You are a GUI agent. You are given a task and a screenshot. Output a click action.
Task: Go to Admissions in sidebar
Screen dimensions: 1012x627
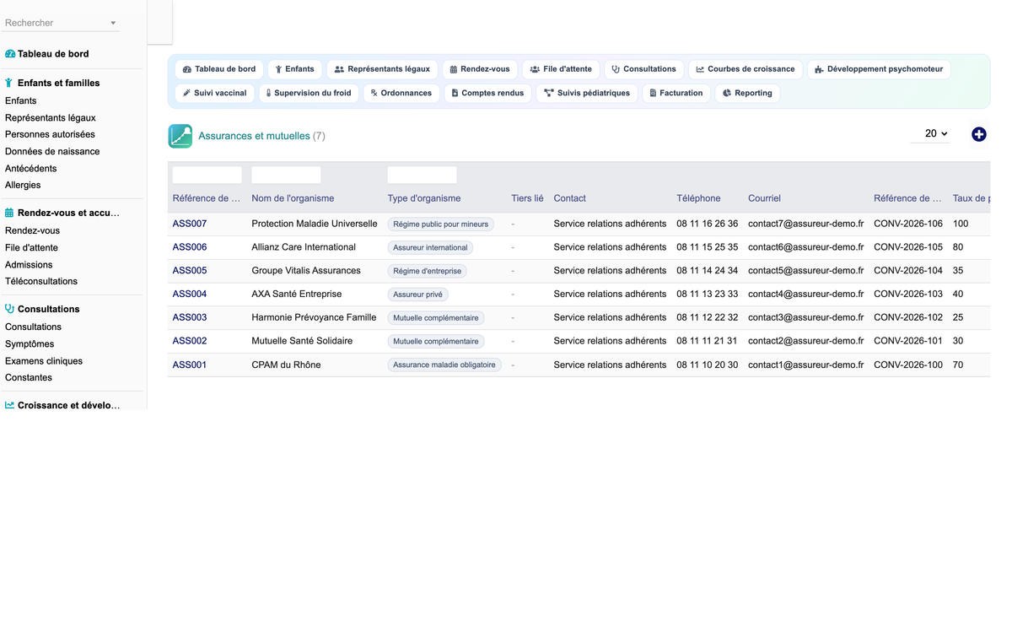click(x=29, y=264)
